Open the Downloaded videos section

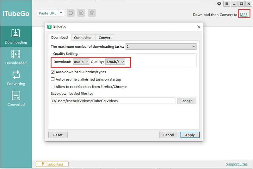[x=16, y=57]
